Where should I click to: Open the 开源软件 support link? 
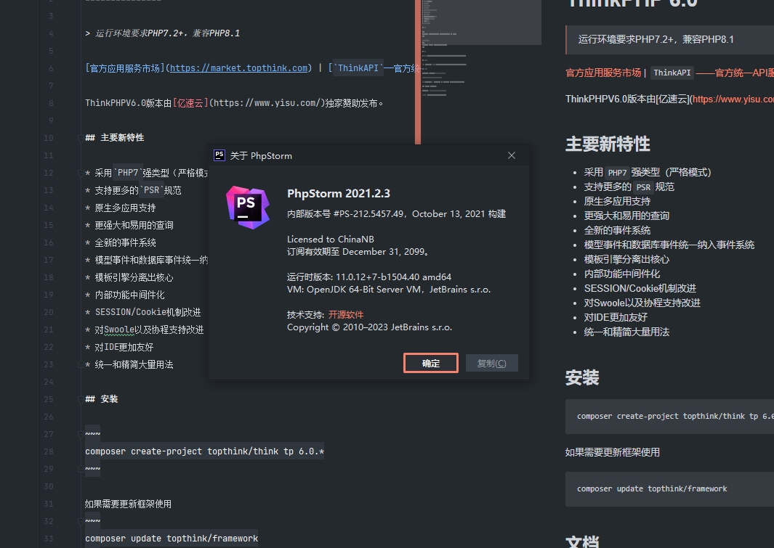coord(345,314)
